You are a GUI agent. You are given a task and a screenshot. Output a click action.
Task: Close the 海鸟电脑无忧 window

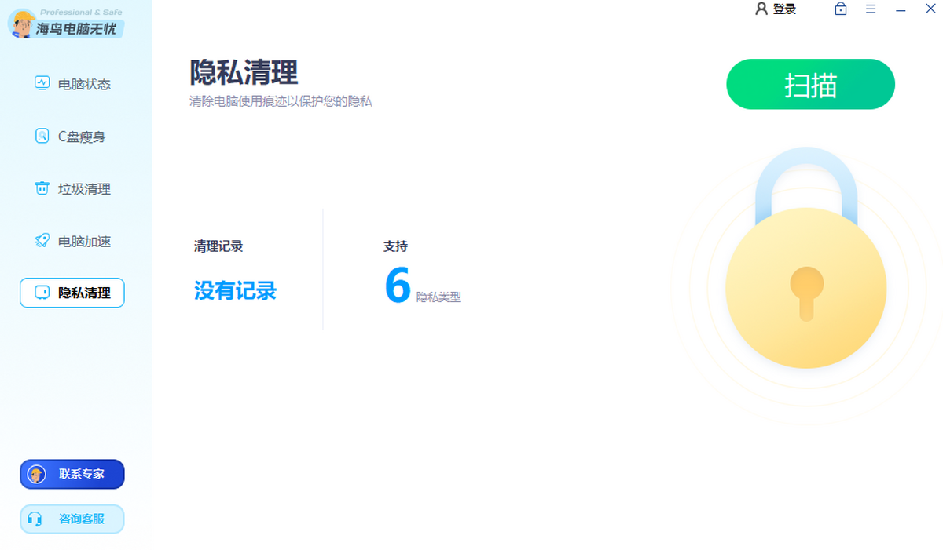[930, 9]
